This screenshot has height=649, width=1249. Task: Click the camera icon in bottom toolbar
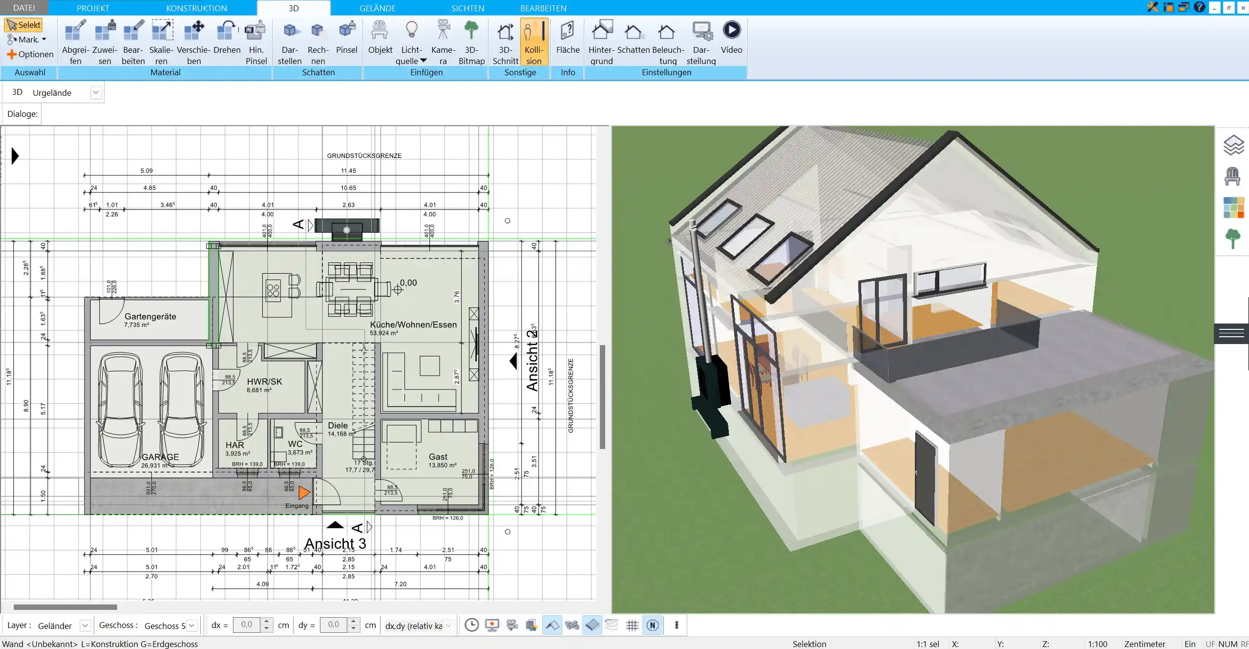(x=512, y=625)
